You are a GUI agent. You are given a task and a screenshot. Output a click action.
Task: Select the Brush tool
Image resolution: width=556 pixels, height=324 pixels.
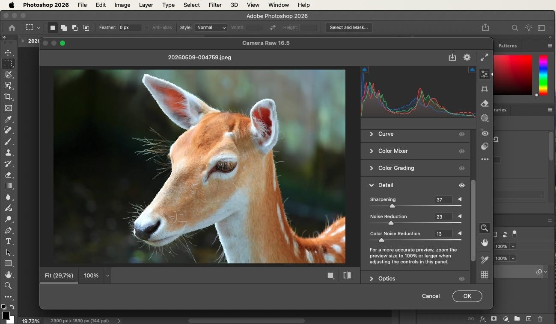point(8,141)
